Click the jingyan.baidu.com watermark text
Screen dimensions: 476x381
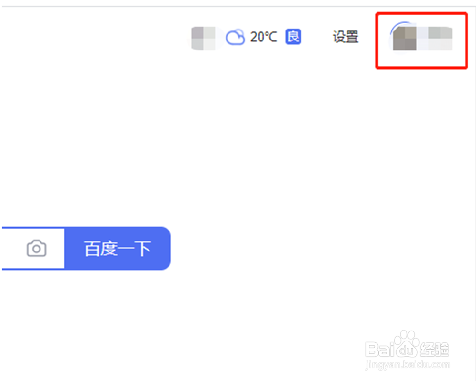[x=408, y=365]
